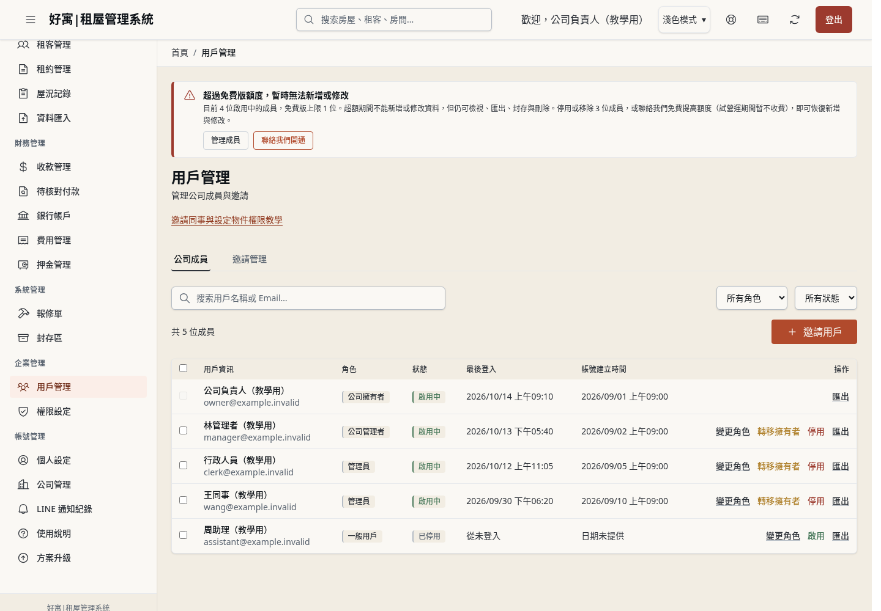Screen dimensions: 881x611
Task: Open 報修單 via its wrench icon
Action: tap(23, 313)
